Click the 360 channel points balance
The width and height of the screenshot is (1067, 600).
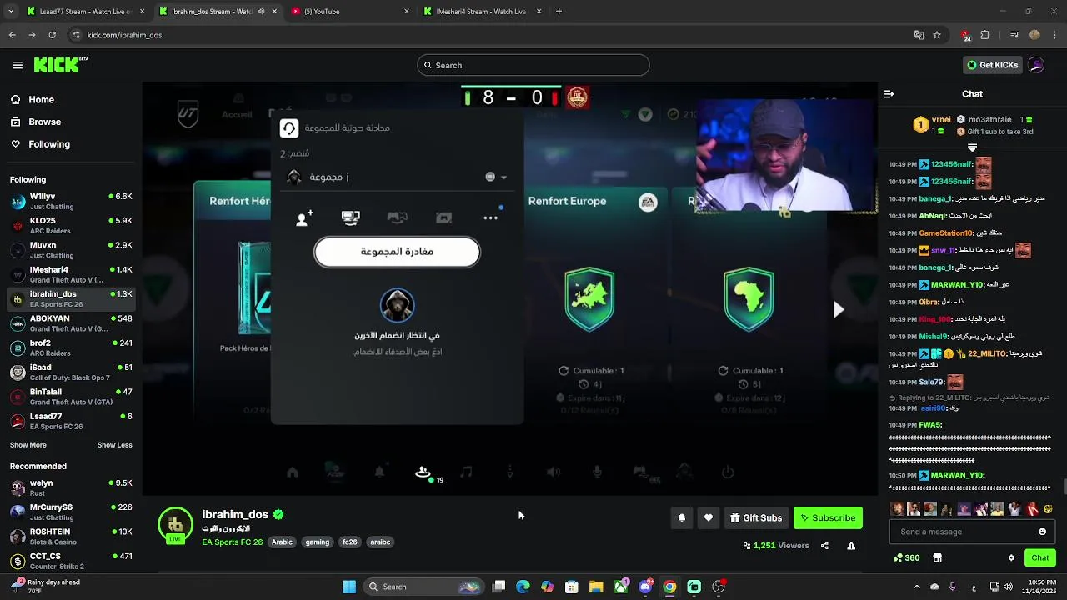pyautogui.click(x=907, y=557)
